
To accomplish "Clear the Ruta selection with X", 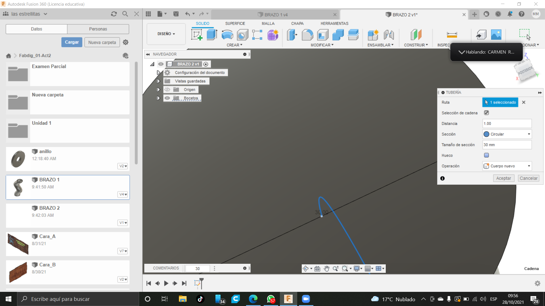I will click(524, 102).
